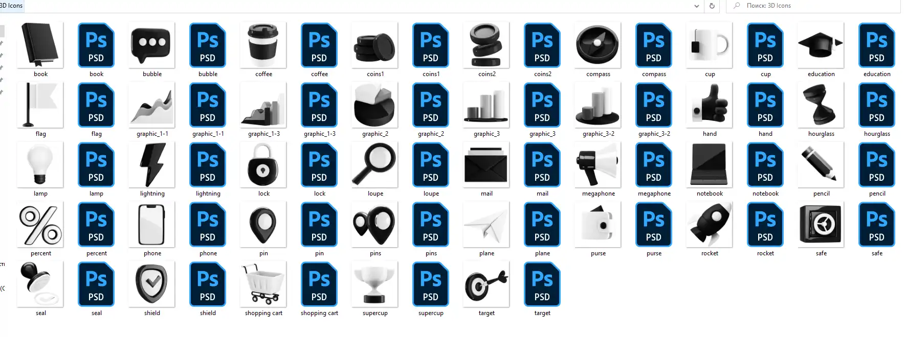The height and width of the screenshot is (337, 907).
Task: Select the lightning PSD file icon
Action: [208, 164]
